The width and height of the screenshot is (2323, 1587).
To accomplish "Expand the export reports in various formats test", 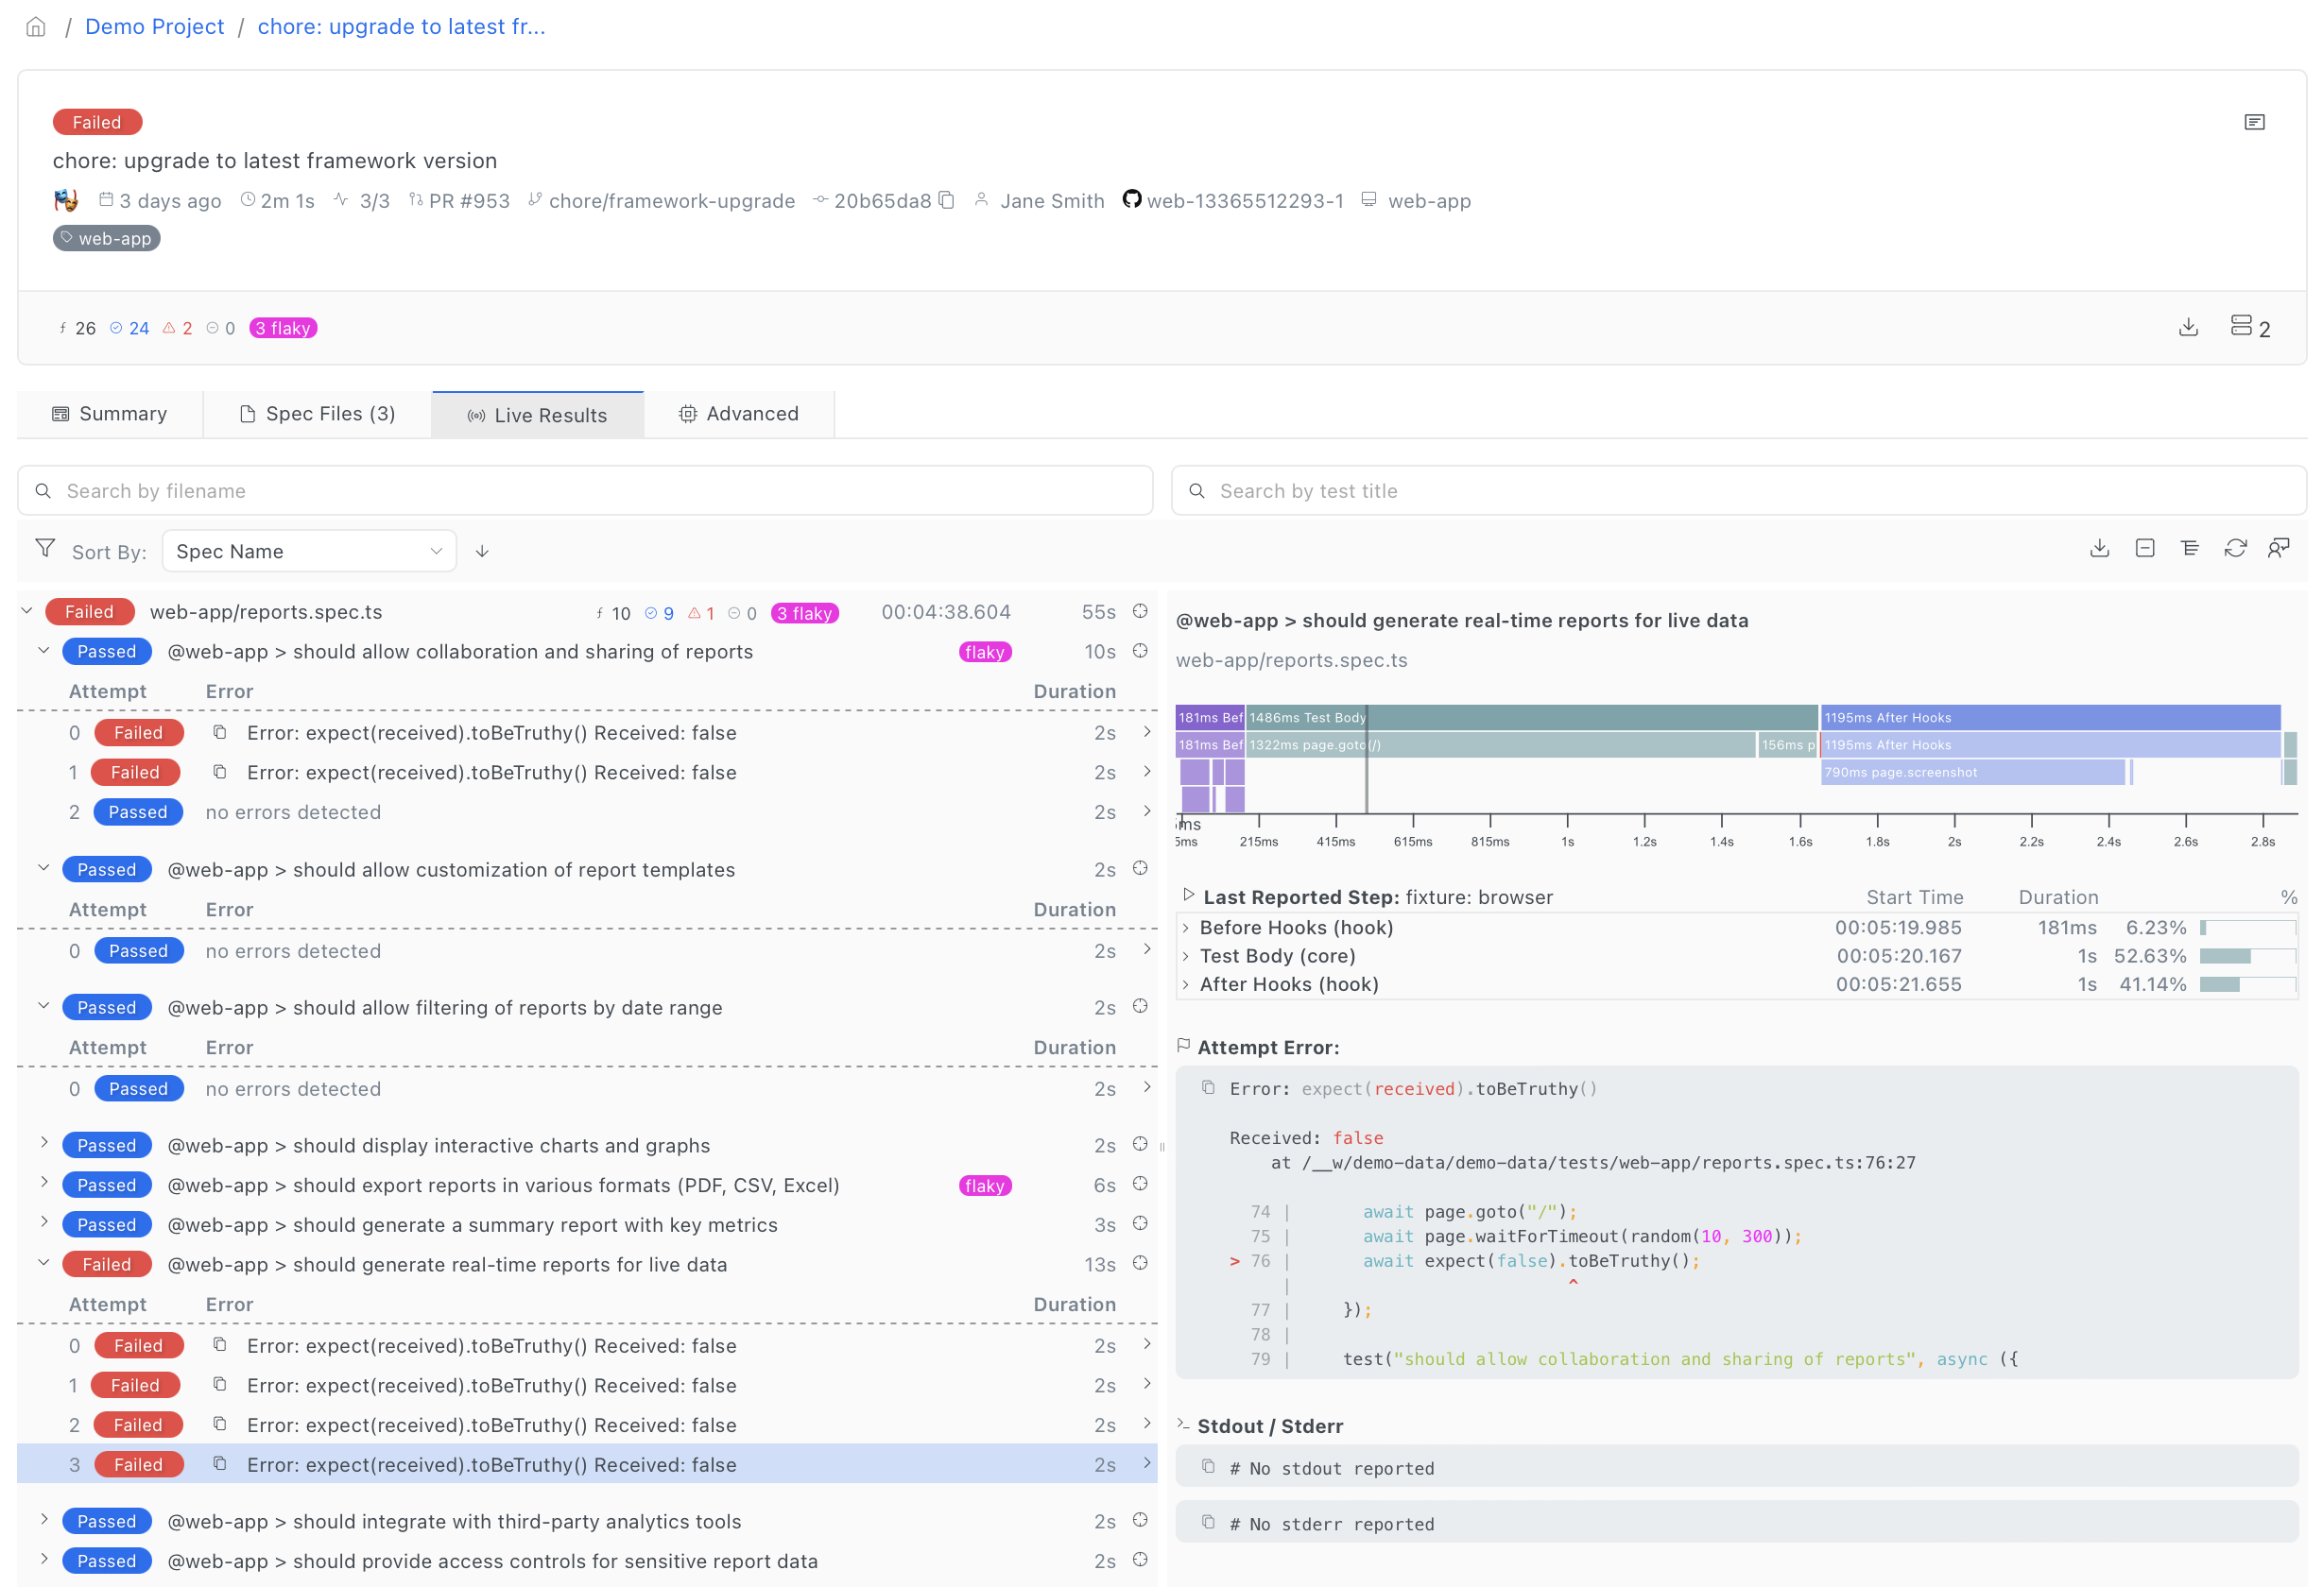I will (x=44, y=1183).
